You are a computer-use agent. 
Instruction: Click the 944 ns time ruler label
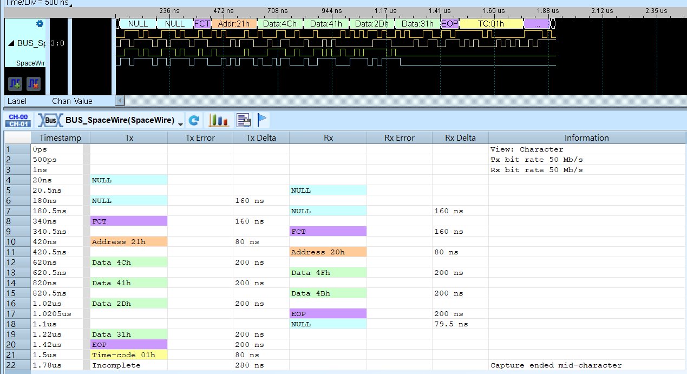pyautogui.click(x=331, y=10)
